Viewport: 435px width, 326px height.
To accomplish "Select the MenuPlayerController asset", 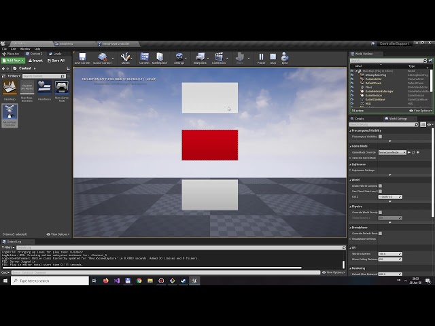I will pyautogui.click(x=10, y=115).
